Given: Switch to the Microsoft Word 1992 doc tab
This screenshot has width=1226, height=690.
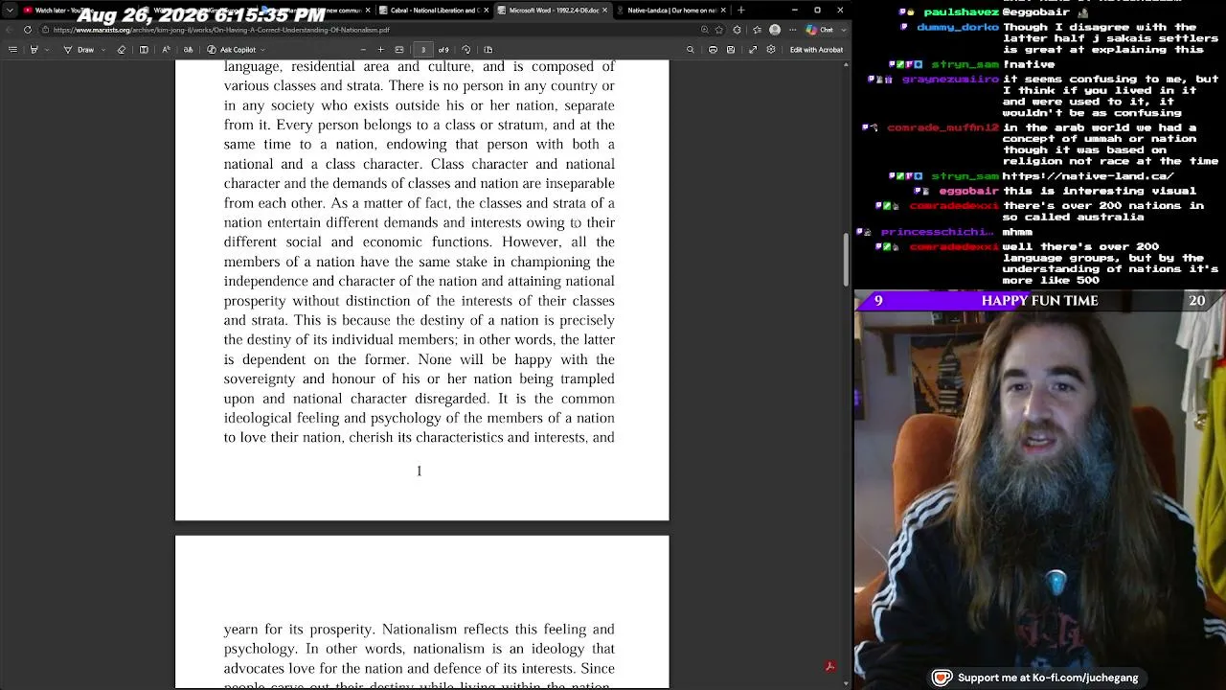Looking at the screenshot, I should coord(554,11).
